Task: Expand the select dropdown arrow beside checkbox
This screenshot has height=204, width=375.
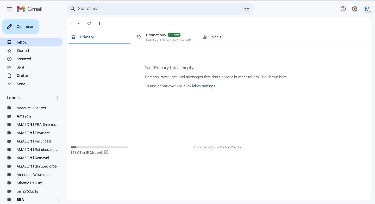Action: click(79, 23)
